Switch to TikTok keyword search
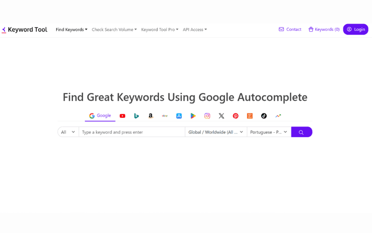372x233 pixels. pos(264,116)
